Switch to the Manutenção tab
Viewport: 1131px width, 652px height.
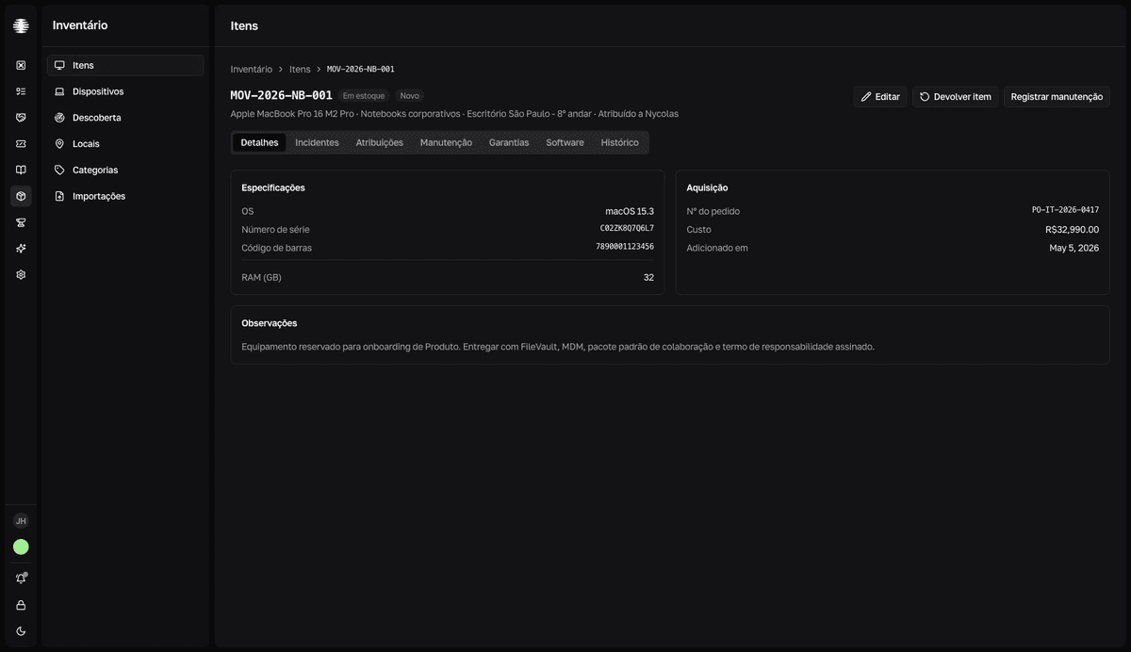[446, 142]
